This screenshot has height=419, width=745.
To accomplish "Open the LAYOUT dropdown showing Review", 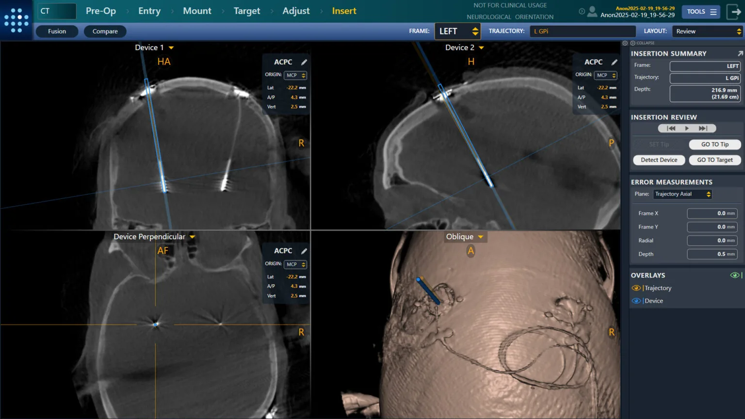I will (x=707, y=31).
